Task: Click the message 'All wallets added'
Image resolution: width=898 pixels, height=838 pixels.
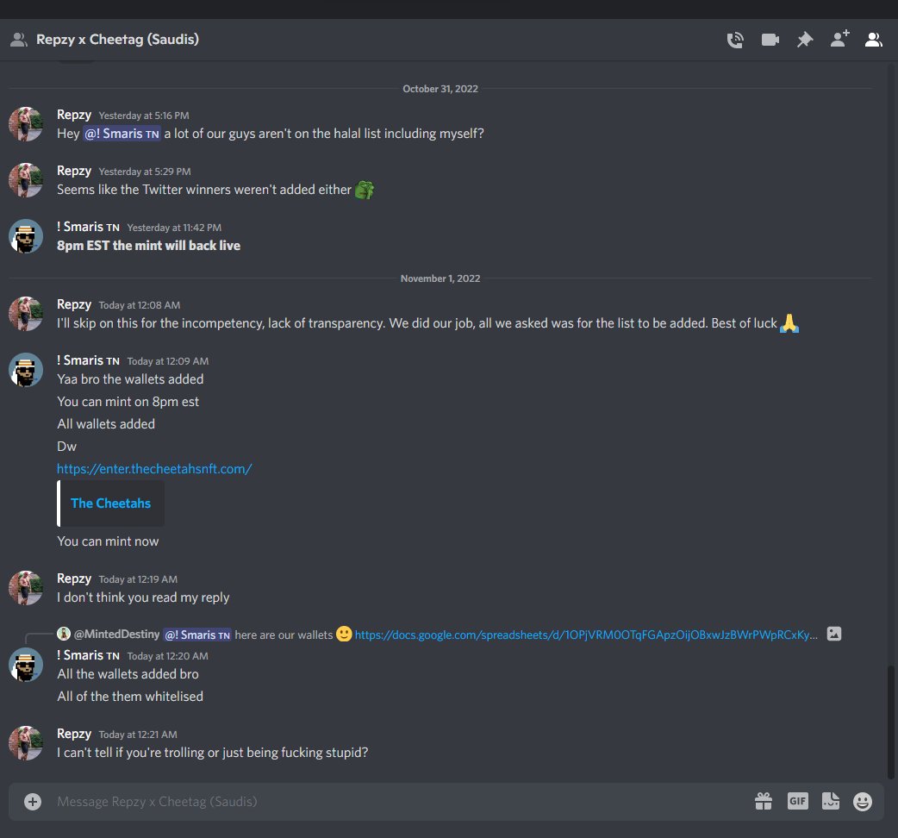Action: point(106,424)
